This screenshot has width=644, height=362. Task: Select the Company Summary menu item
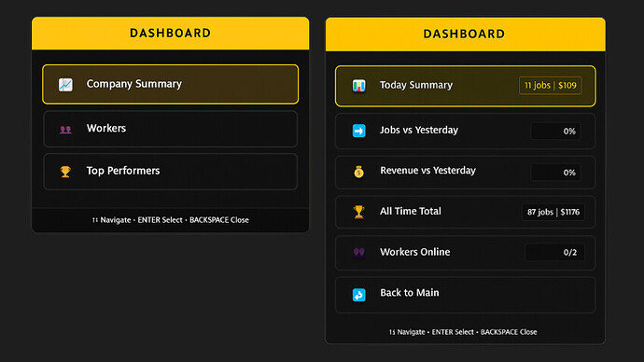pyautogui.click(x=171, y=84)
